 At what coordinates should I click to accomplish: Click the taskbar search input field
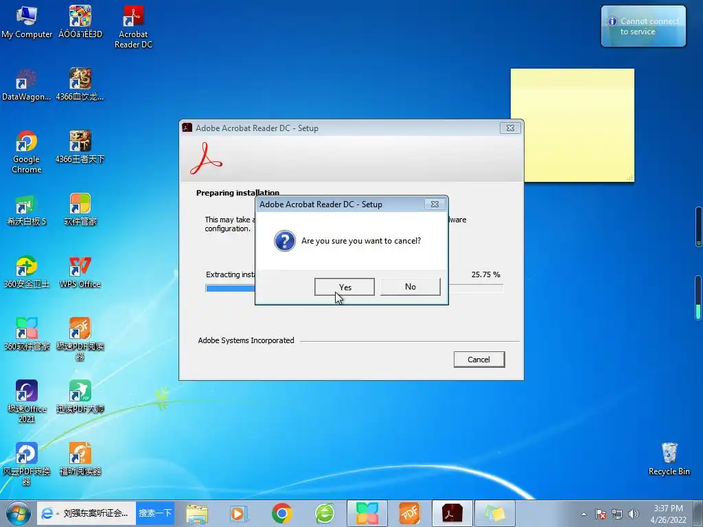(x=95, y=513)
